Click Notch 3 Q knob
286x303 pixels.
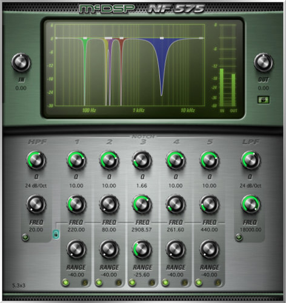pos(142,161)
